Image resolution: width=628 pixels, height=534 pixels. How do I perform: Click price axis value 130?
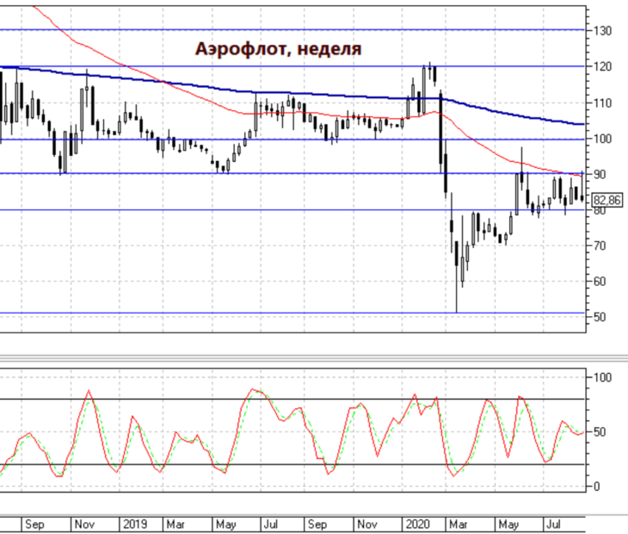(603, 31)
